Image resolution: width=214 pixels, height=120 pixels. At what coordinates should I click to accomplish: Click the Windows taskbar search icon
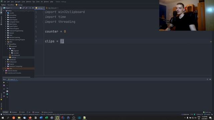click(8, 118)
